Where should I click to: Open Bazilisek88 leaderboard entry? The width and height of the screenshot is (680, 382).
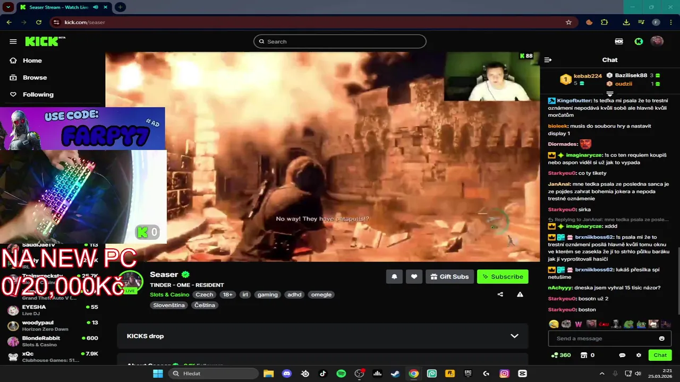pos(633,75)
